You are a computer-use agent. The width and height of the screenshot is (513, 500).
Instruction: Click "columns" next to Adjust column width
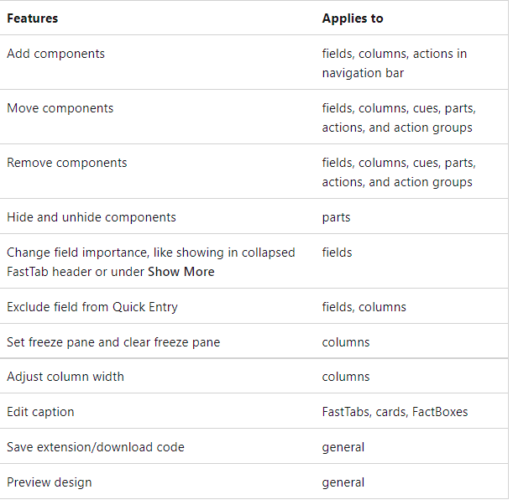click(346, 377)
